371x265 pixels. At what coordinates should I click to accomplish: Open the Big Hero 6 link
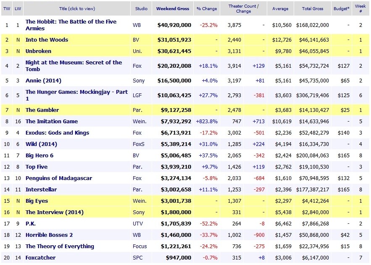pyautogui.click(x=39, y=155)
